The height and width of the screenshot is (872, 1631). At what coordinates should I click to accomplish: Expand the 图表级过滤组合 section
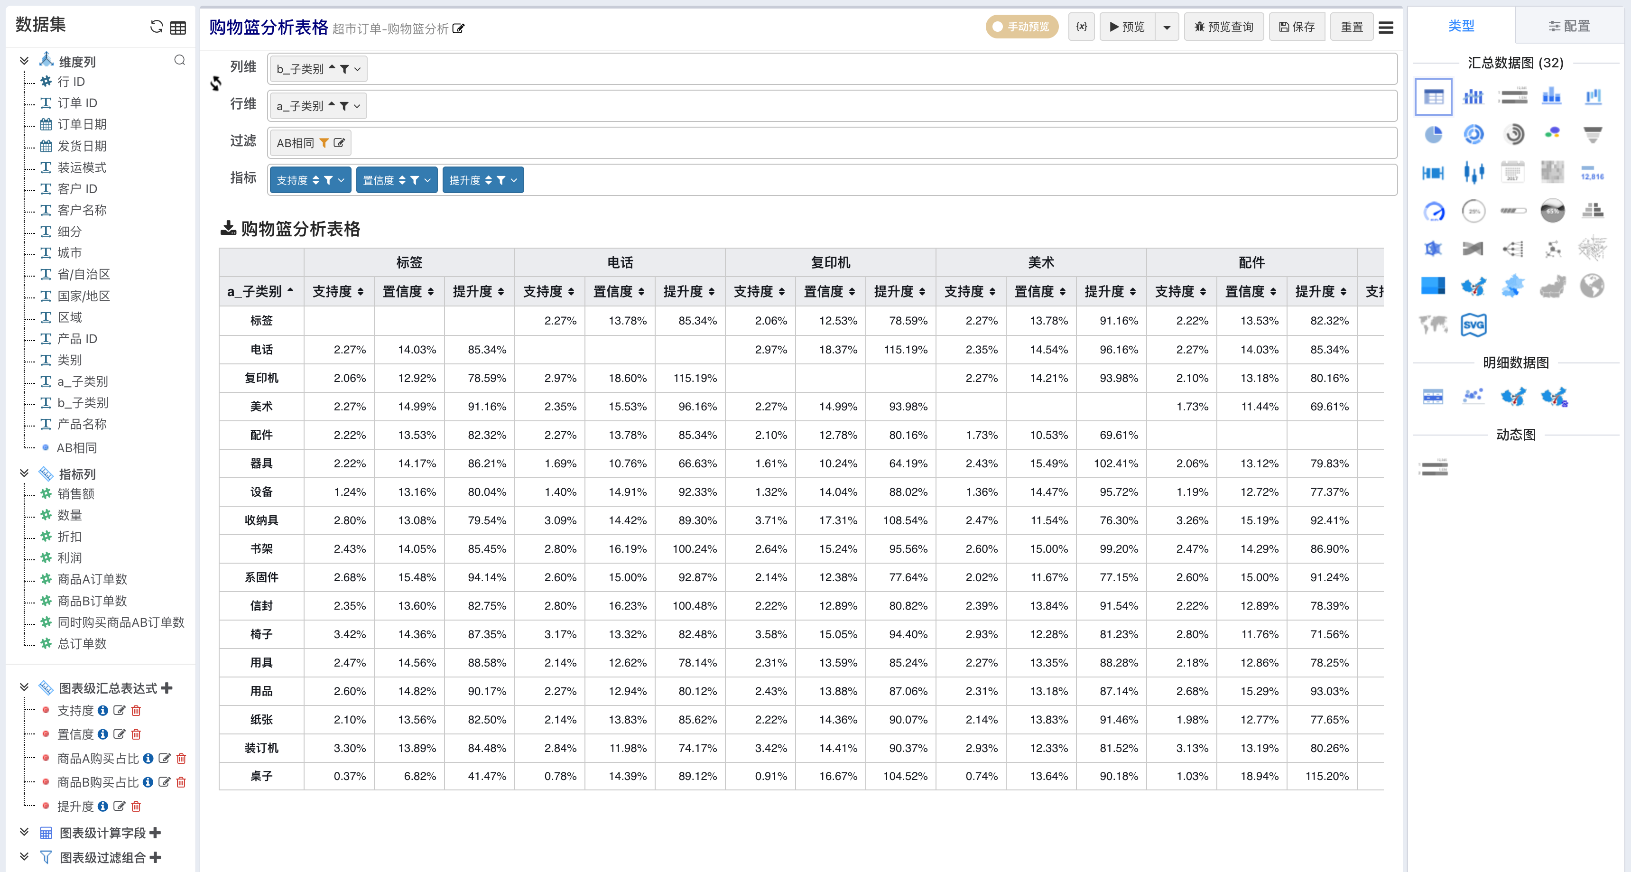click(24, 857)
